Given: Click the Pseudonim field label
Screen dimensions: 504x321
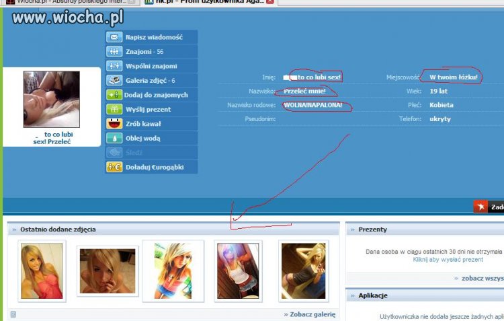Looking at the screenshot, I should pos(260,119).
